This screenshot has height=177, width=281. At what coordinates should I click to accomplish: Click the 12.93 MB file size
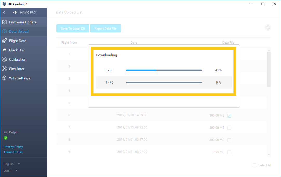218,152
